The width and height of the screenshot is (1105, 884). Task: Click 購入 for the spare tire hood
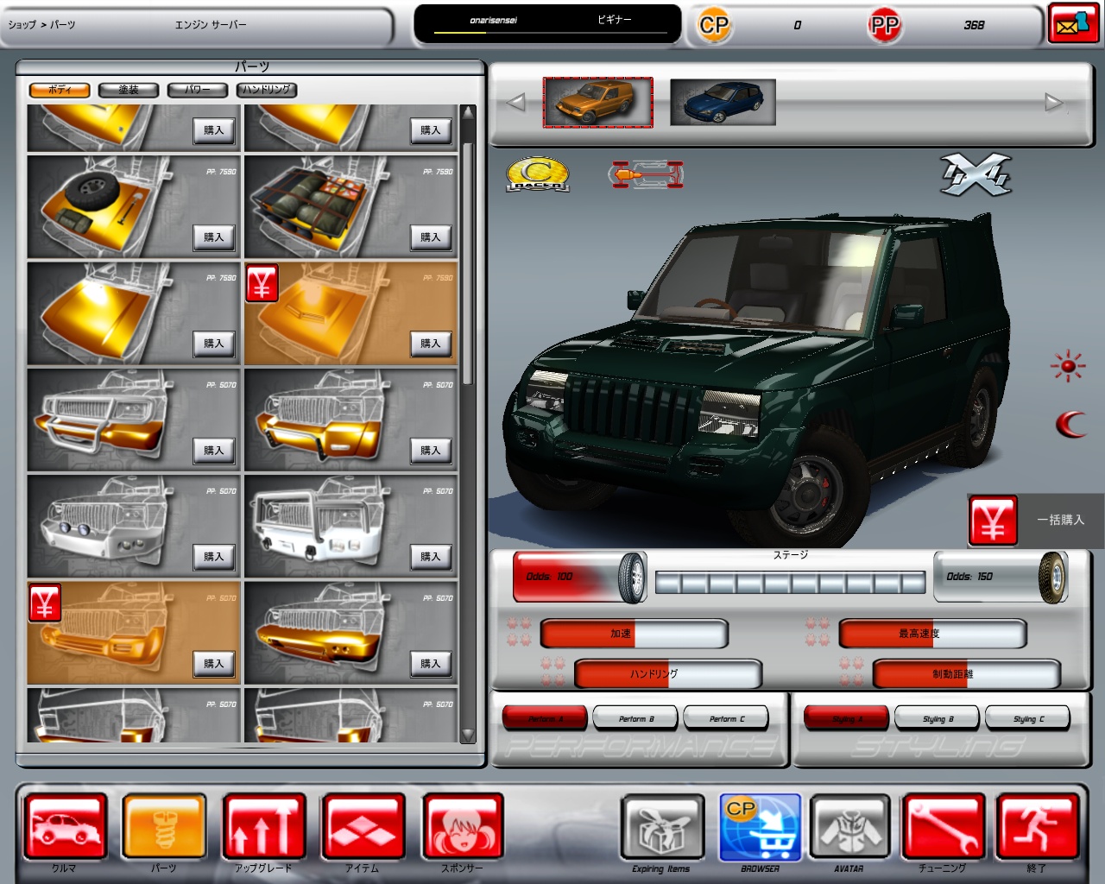pyautogui.click(x=213, y=237)
